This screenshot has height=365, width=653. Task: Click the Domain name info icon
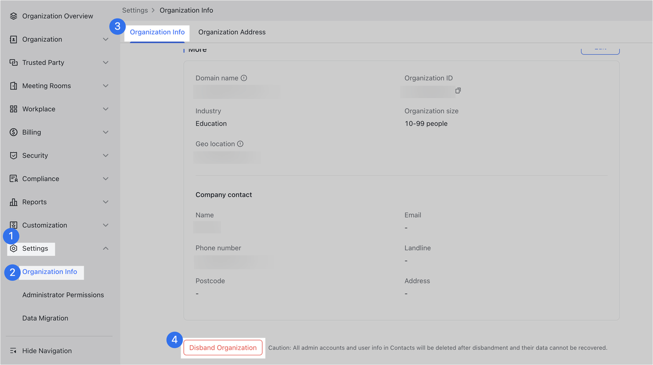coord(244,78)
